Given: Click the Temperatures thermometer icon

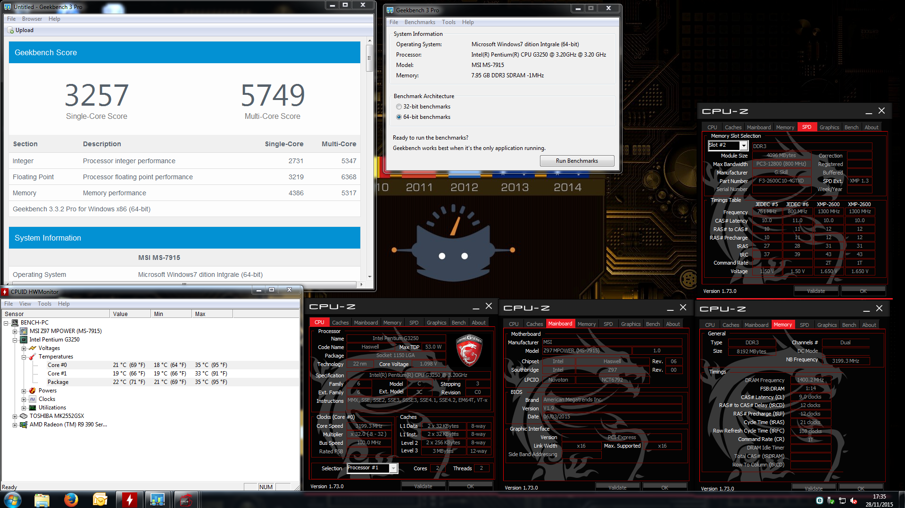Looking at the screenshot, I should coord(33,357).
